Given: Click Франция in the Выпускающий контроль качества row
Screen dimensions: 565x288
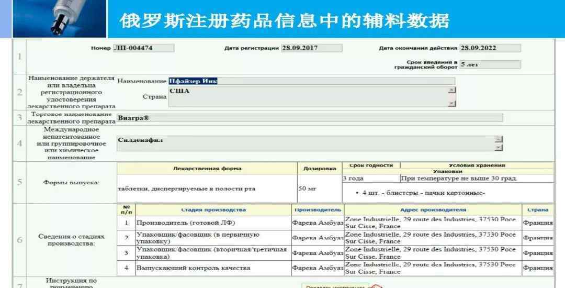Looking at the screenshot, I should (538, 268).
